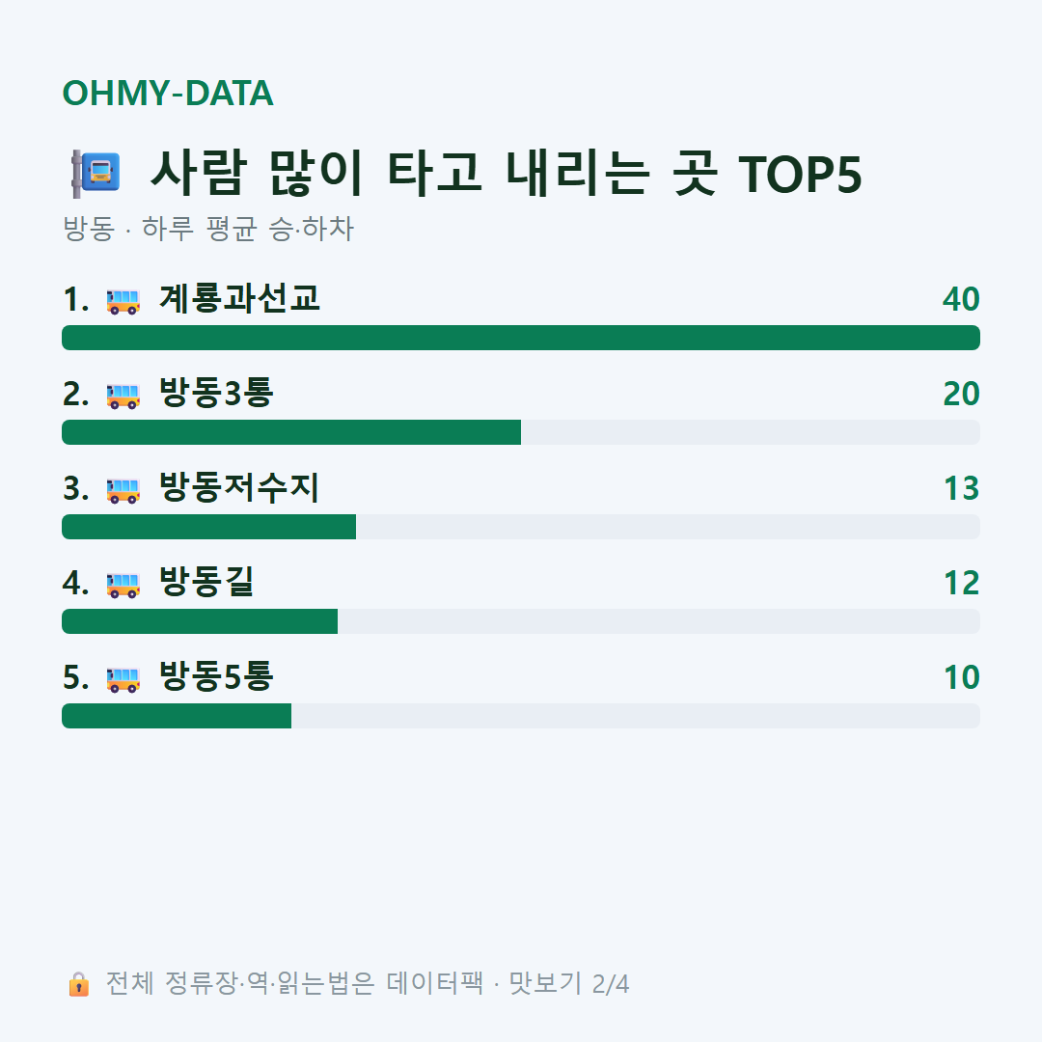
Task: Click the bus icon beside 방동길
Action: click(x=123, y=585)
